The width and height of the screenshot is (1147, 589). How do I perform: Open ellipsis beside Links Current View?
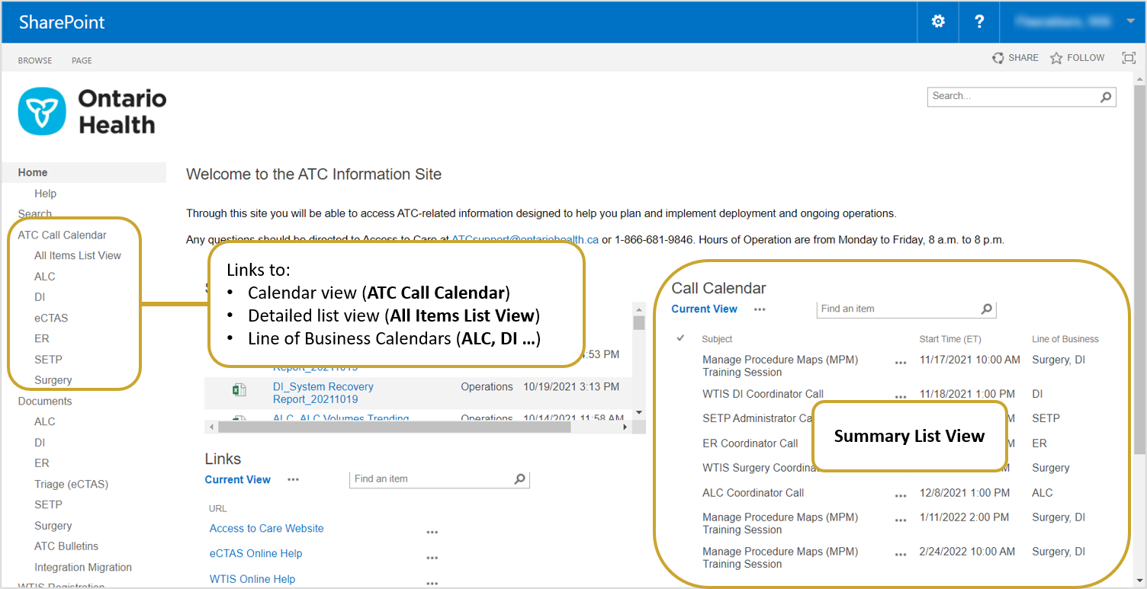point(294,479)
